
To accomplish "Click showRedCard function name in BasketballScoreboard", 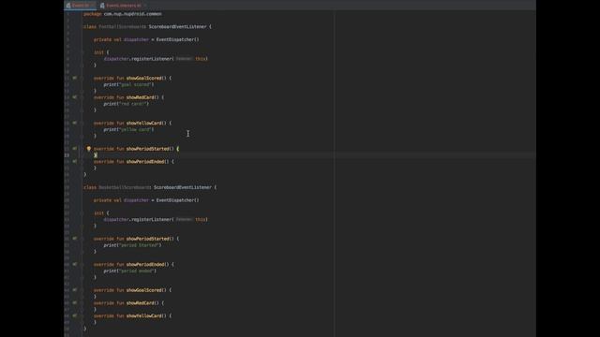I will click(140, 303).
